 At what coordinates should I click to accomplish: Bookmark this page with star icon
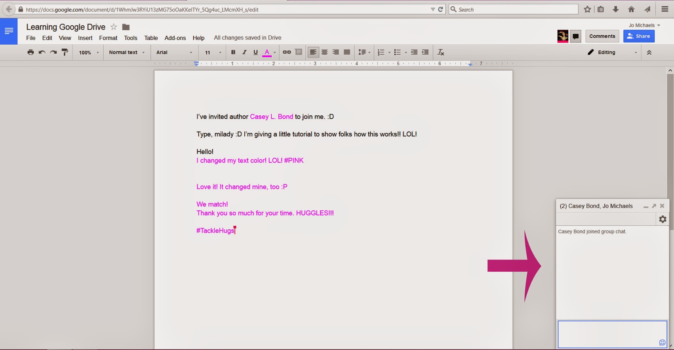click(x=587, y=9)
